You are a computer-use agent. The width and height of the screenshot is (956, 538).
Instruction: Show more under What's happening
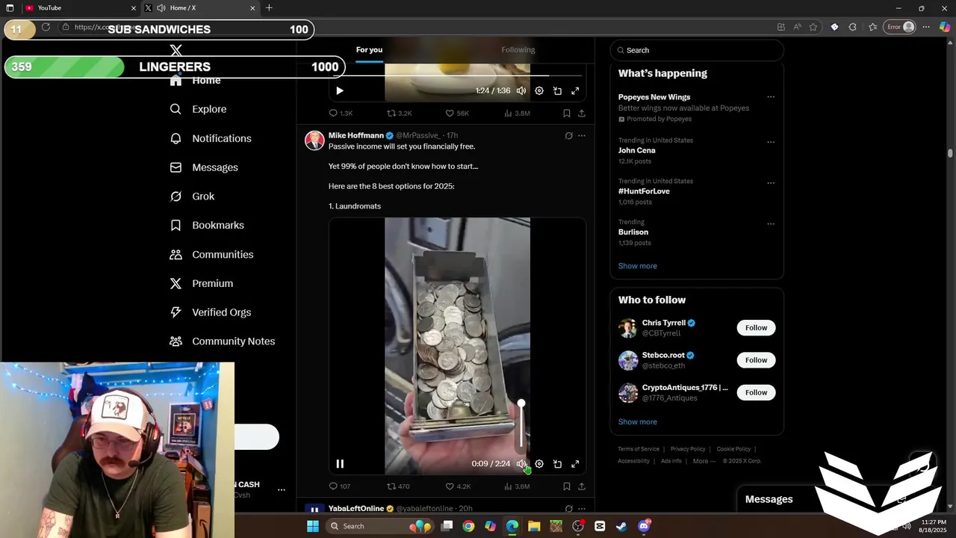click(637, 266)
